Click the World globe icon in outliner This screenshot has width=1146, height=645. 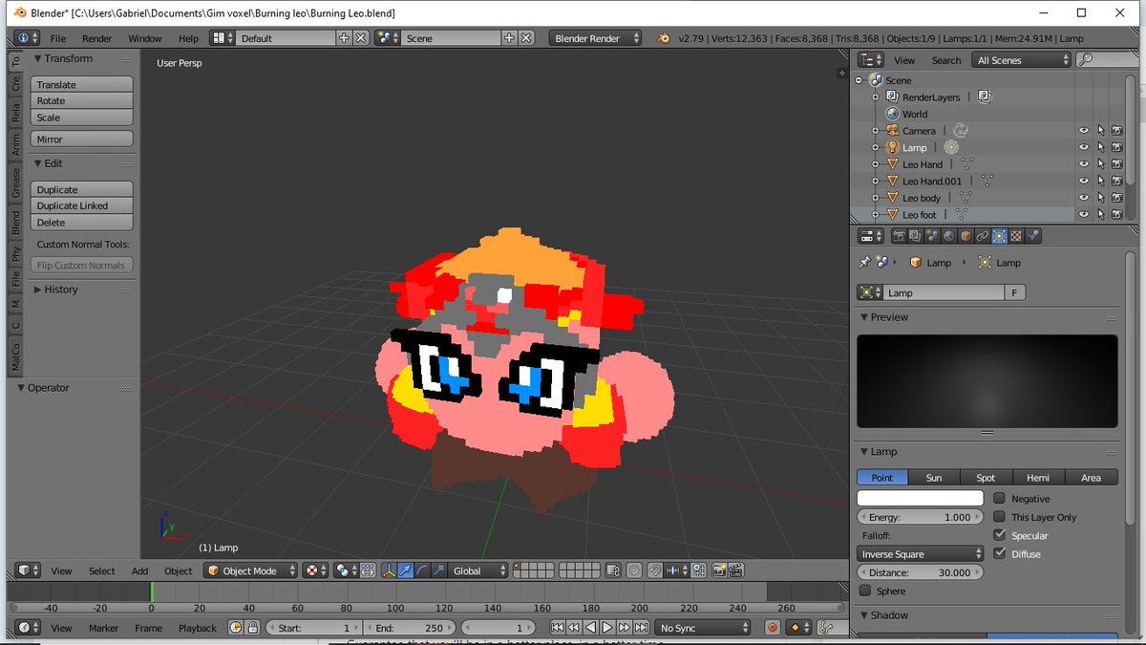click(x=893, y=114)
